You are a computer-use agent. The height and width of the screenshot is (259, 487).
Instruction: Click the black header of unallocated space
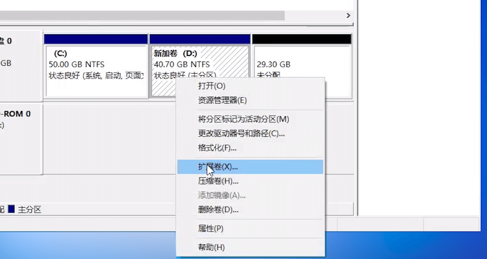[302, 38]
